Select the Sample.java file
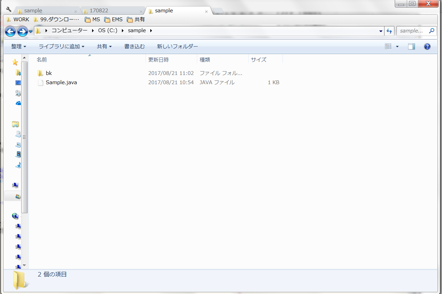442x294 pixels. point(61,82)
